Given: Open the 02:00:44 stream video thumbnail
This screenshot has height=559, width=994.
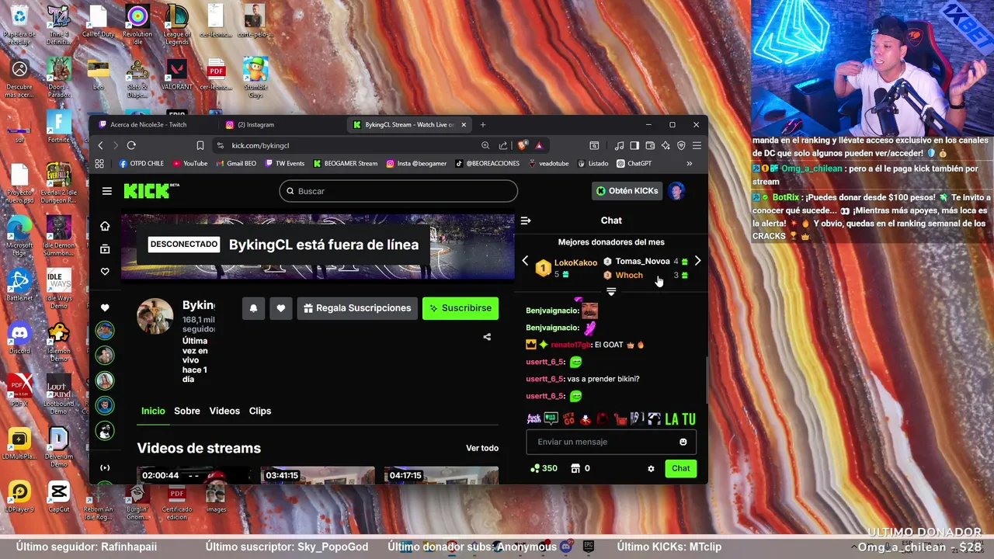Looking at the screenshot, I should (x=193, y=475).
